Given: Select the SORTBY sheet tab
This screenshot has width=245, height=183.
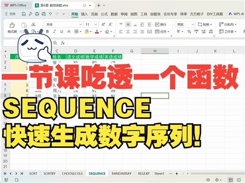Looking at the screenshot, I should point(49,174).
